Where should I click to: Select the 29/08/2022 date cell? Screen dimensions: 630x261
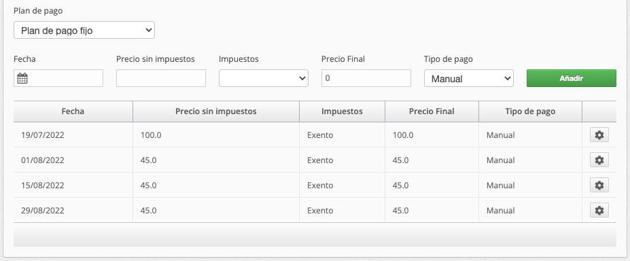[x=43, y=211]
